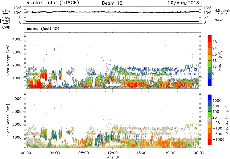230x159 pixels.
Task: Click the velocity panel Slant Range [km] label
Action: [x=8, y=120]
